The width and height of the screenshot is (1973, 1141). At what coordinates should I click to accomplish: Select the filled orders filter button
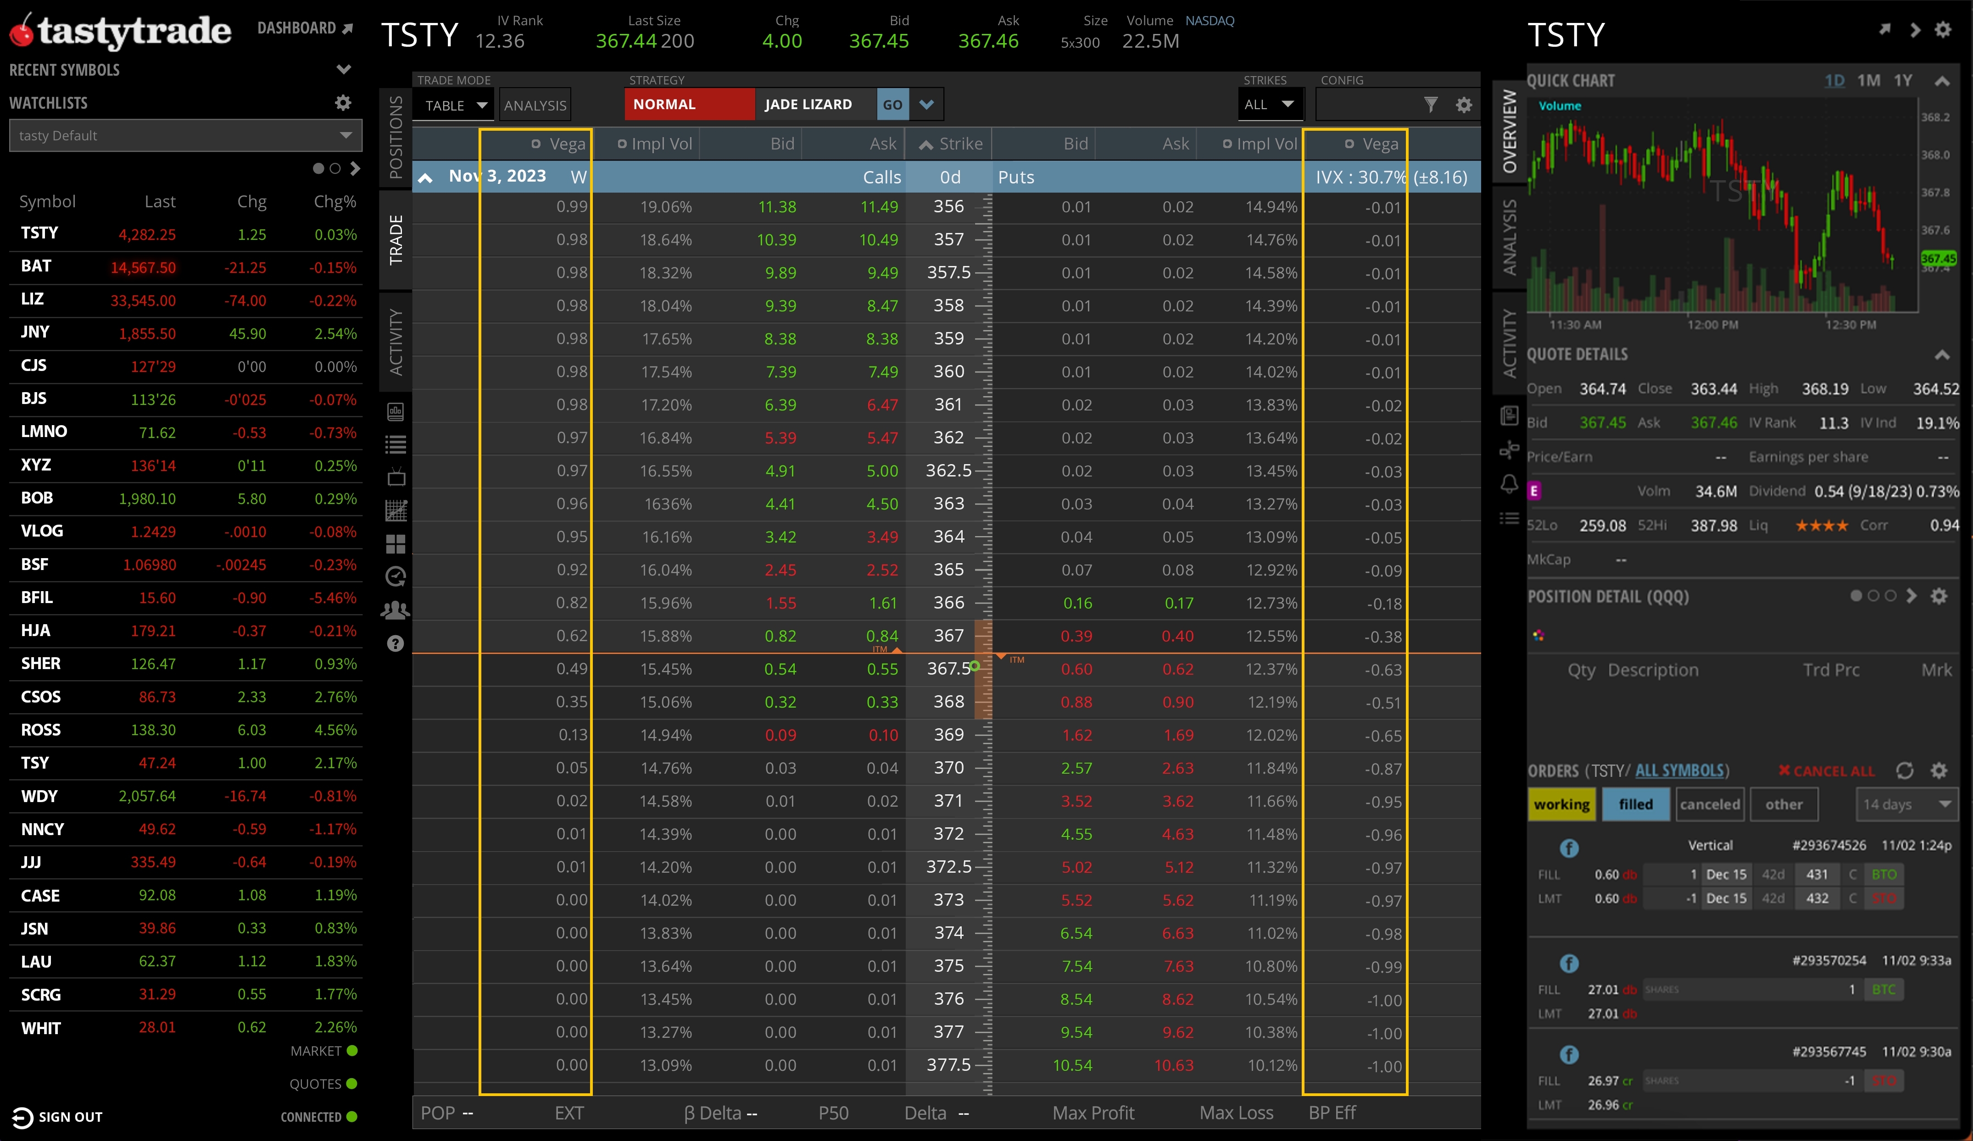pos(1636,804)
